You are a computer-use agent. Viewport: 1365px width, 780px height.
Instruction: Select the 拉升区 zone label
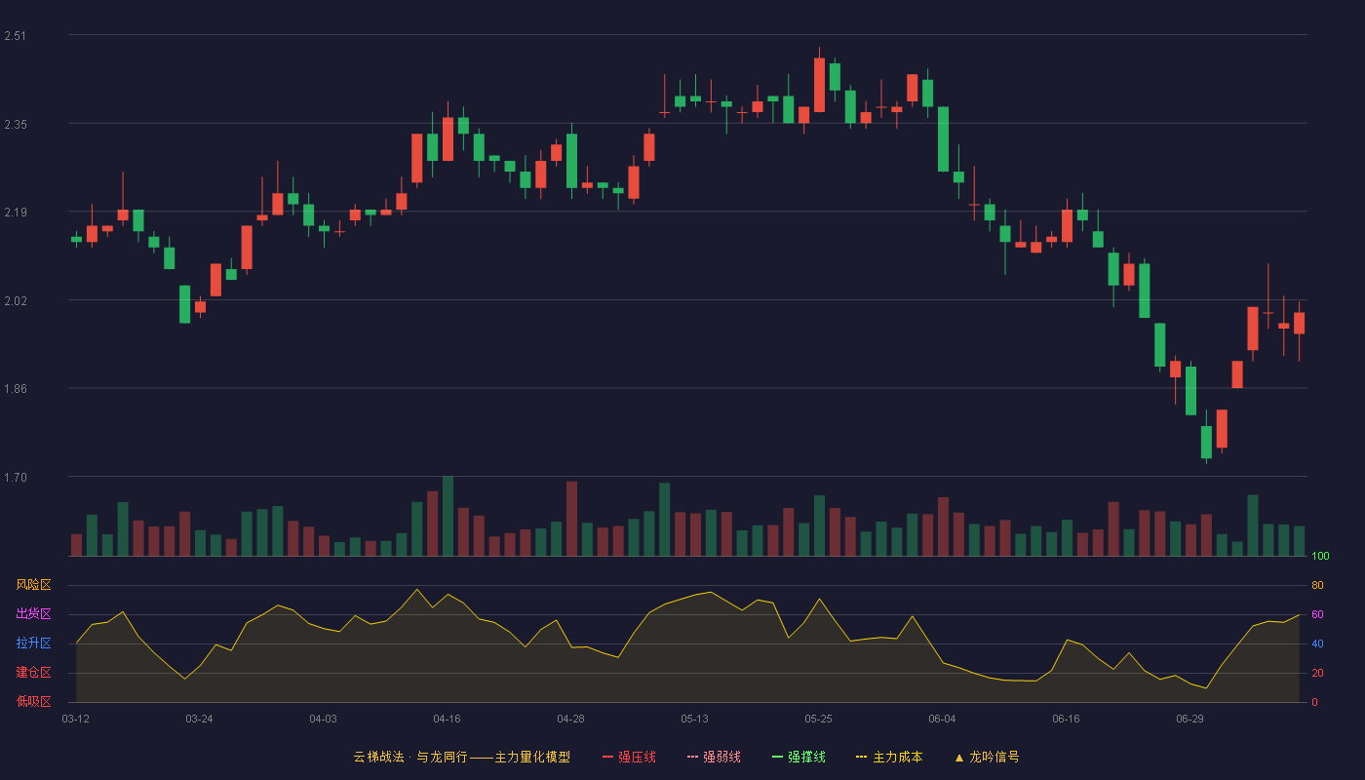point(33,643)
